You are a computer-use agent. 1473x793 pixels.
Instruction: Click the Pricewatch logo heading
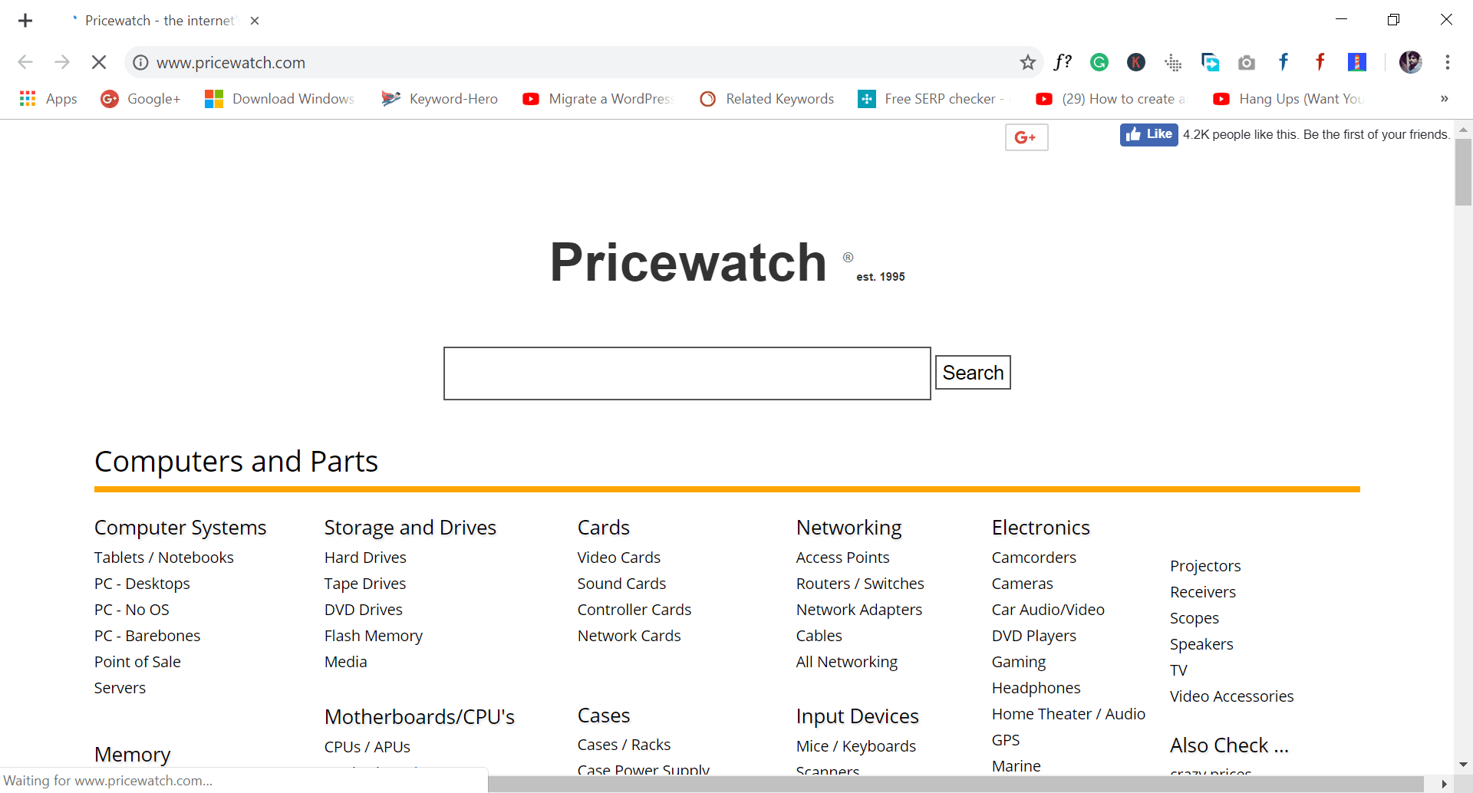(x=688, y=262)
